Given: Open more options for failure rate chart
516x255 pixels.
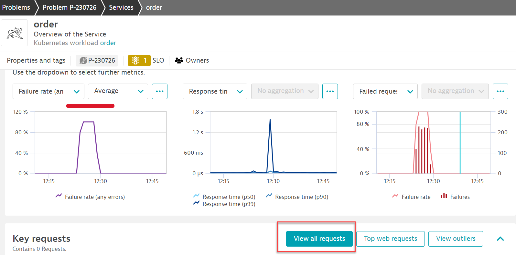Looking at the screenshot, I should [x=159, y=91].
